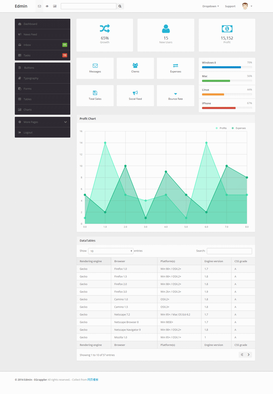Open the bar chart icon in navbar
This screenshot has width=273, height=394.
pyautogui.click(x=55, y=6)
